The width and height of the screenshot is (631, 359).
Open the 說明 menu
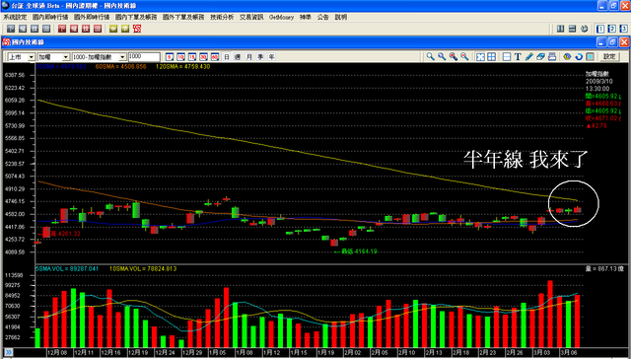[x=341, y=17]
